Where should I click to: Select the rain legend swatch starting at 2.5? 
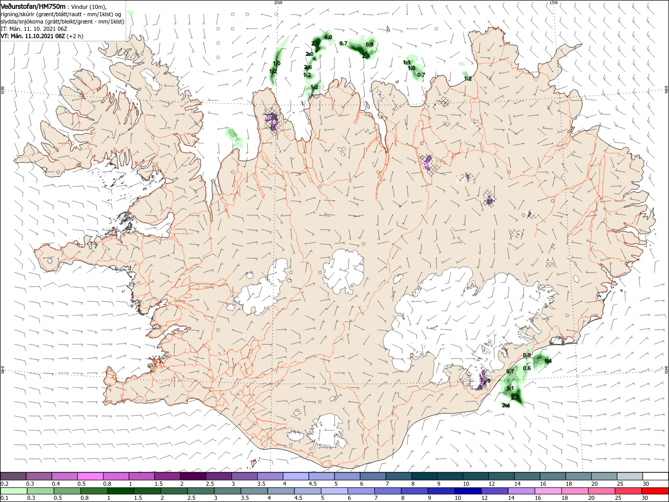click(x=201, y=491)
